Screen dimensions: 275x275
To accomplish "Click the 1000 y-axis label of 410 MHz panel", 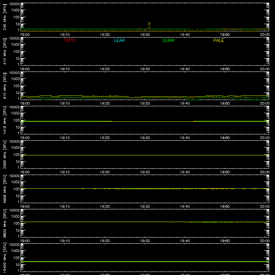I will pyautogui.click(x=15, y=44).
